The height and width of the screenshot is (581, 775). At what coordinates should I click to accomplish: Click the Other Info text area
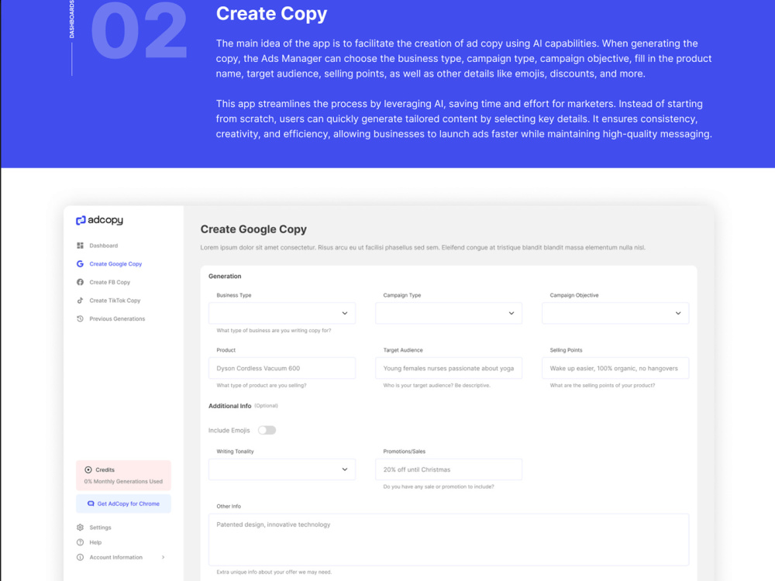click(448, 539)
